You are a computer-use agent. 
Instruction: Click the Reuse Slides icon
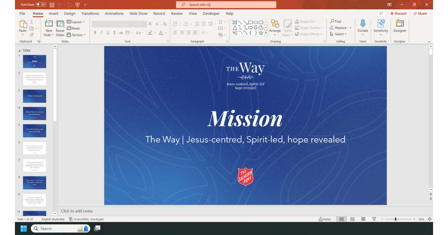tap(60, 24)
